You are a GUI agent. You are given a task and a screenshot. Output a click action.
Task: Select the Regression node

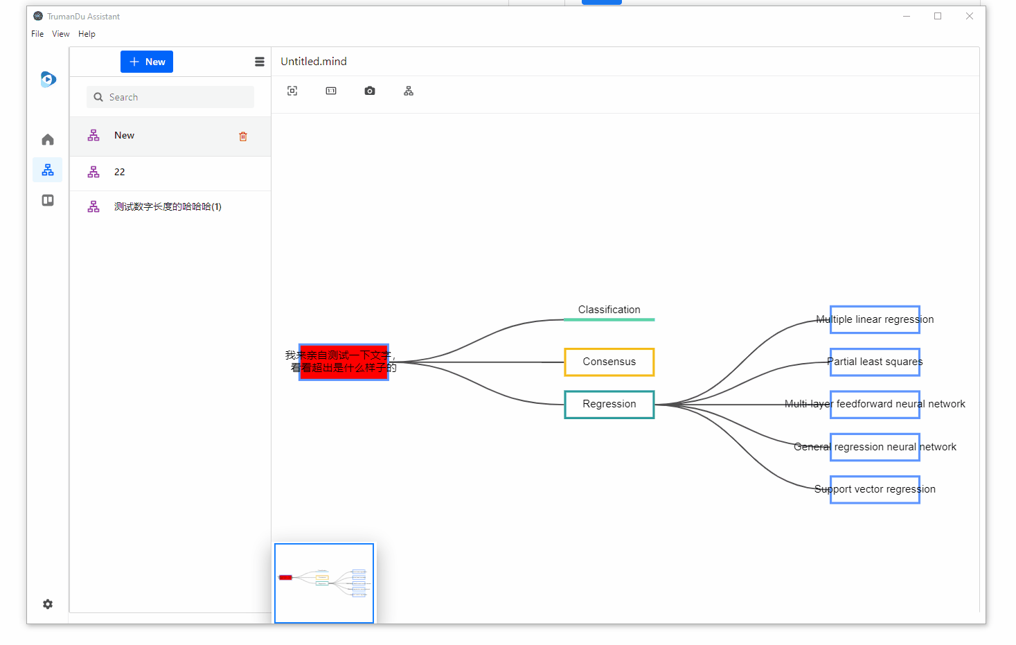tap(609, 404)
